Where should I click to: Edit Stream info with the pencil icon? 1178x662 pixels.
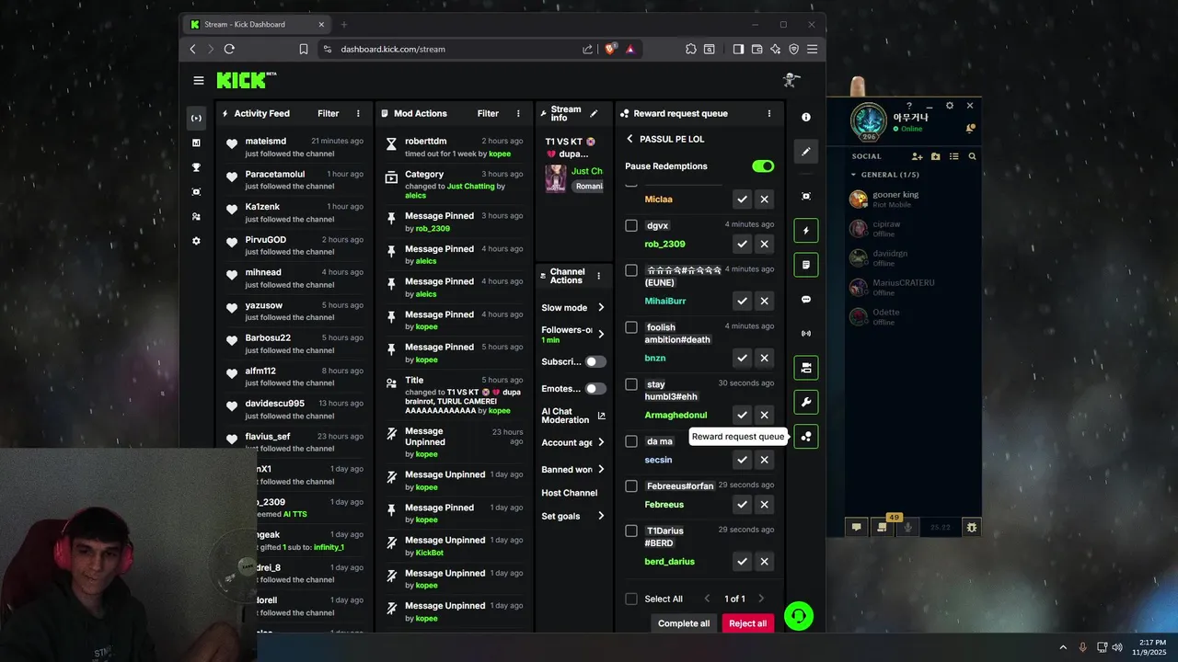pos(594,113)
